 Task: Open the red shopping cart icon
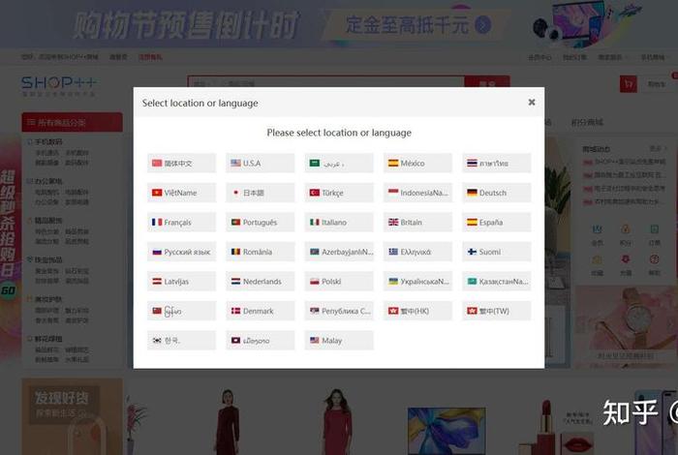[628, 84]
